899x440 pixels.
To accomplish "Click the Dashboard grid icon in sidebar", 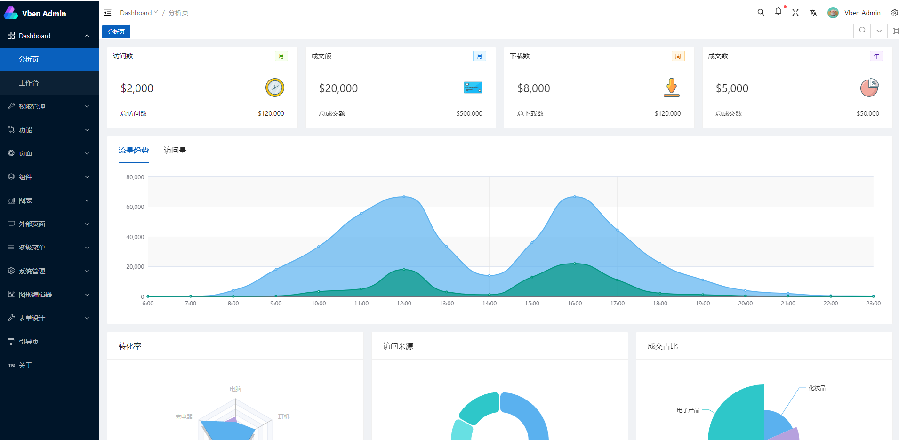I will (11, 36).
